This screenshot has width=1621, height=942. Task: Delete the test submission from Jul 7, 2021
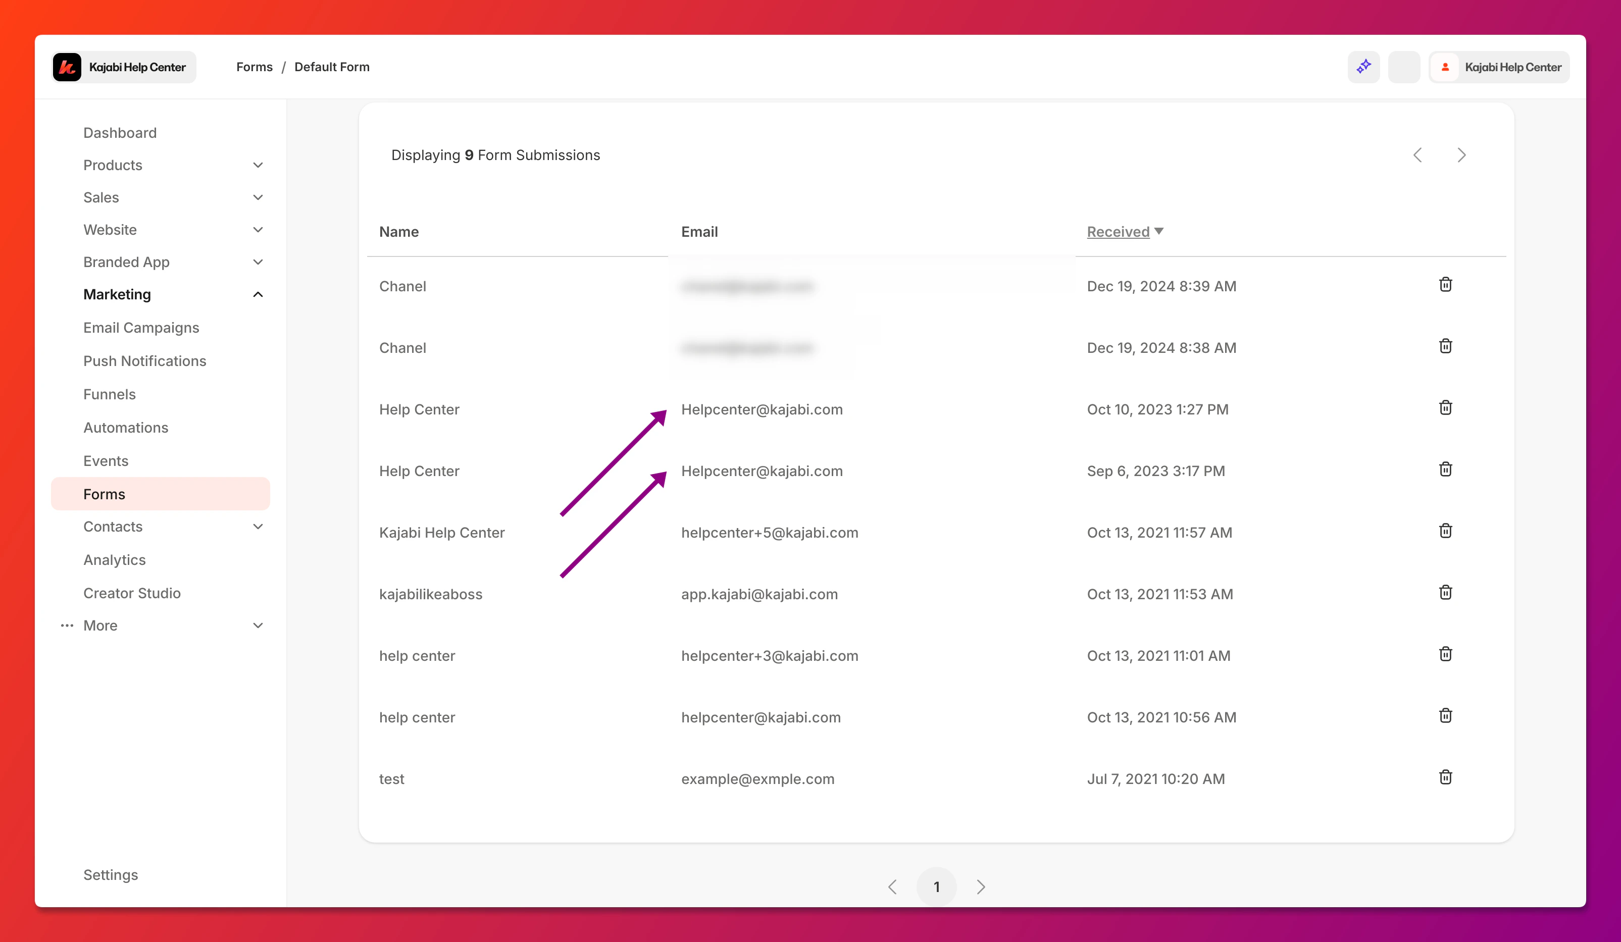1445,777
